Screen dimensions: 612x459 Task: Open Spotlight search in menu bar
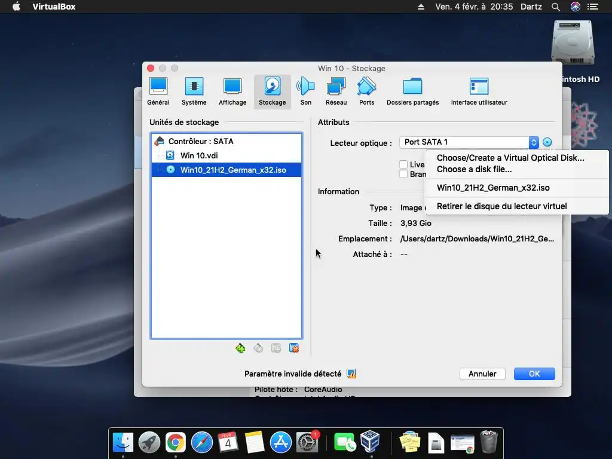(556, 7)
